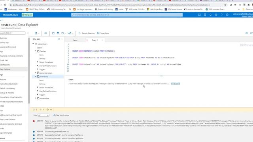Open Azure portal settings gear
The image size is (253, 142).
click(x=216, y=15)
